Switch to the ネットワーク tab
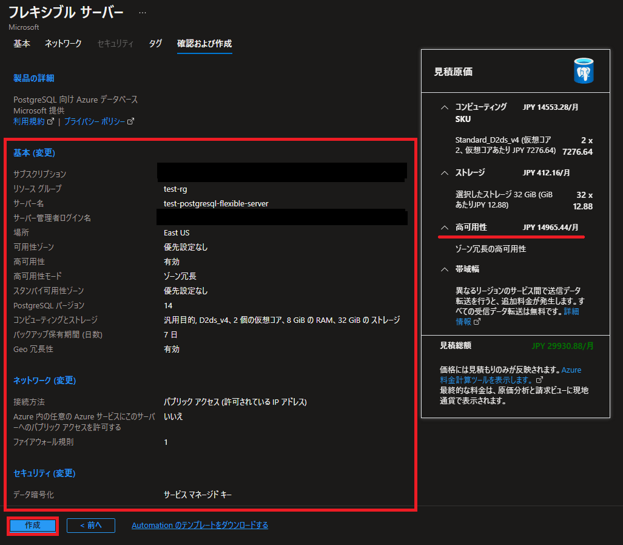Screen dimensions: 623x545 [63, 44]
